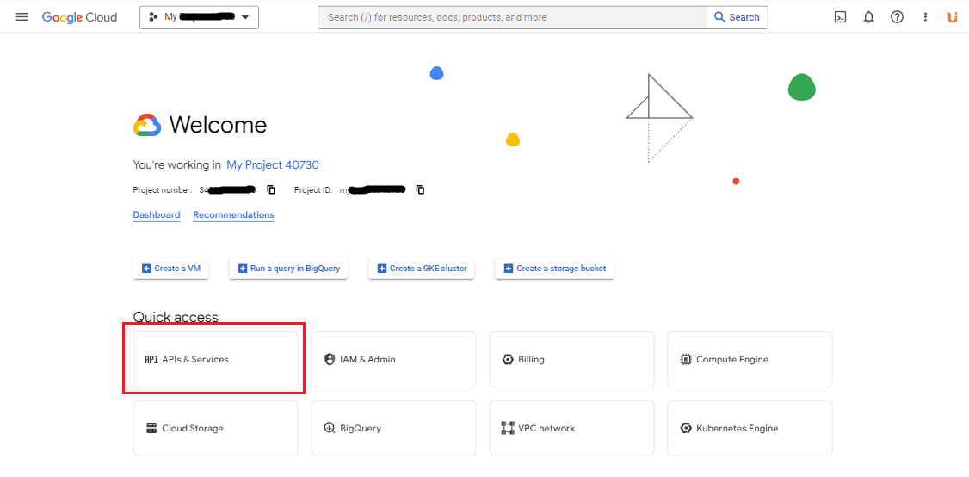Click the user account avatar
This screenshot has width=969, height=477.
pos(952,17)
